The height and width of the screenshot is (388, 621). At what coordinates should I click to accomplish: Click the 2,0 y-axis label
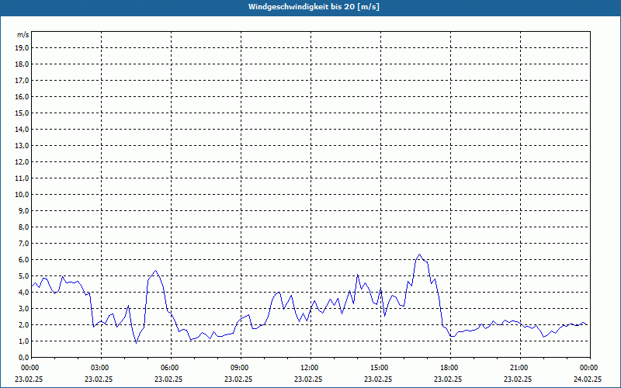23,324
